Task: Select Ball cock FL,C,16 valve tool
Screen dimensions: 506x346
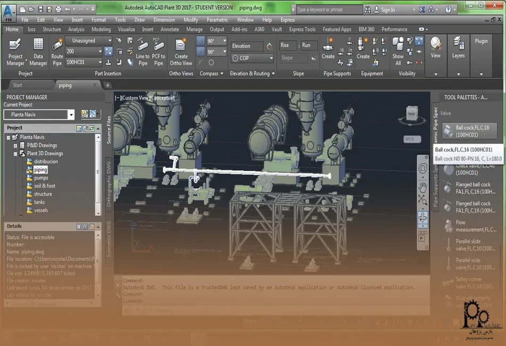Action: [470, 131]
